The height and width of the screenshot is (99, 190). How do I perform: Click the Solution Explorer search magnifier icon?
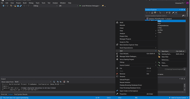click(x=183, y=16)
